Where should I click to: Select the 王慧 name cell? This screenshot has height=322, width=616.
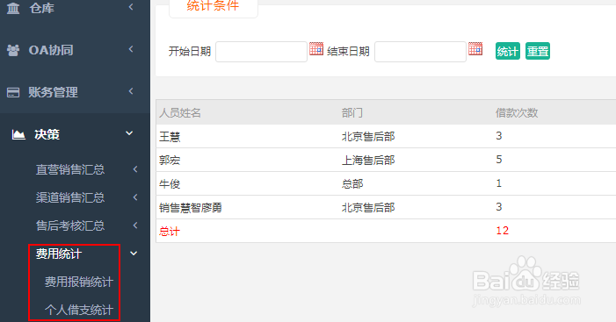[x=170, y=137]
